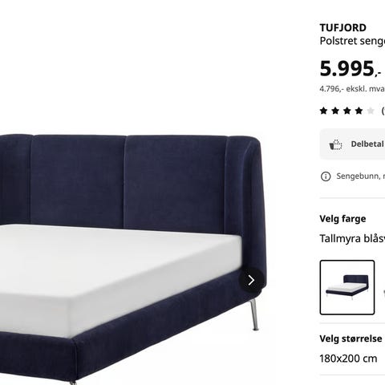Screen dimensions: 385x385
Task: Click the chrome bed leg in photo
Action: [x=254, y=314]
